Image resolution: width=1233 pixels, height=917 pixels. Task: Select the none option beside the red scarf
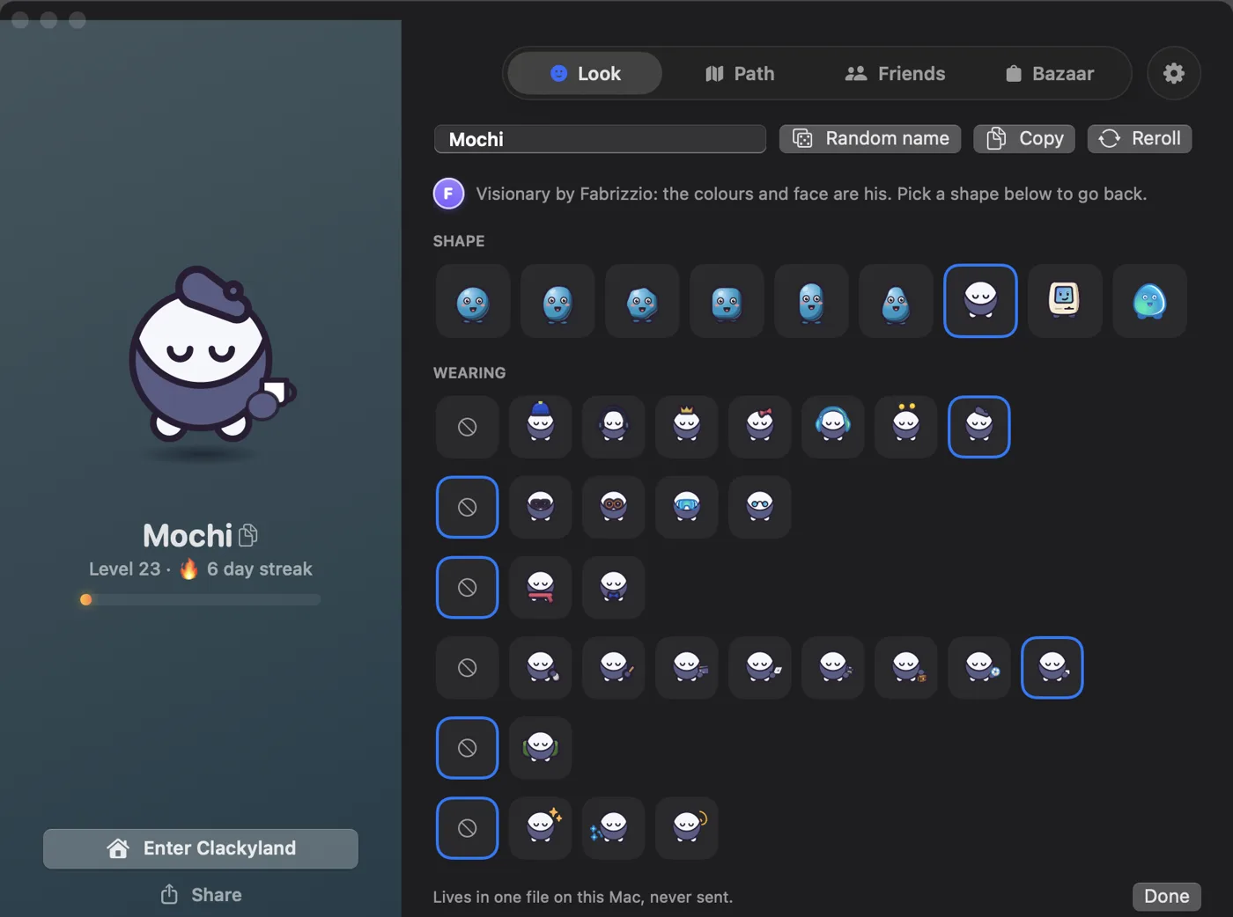pos(467,587)
